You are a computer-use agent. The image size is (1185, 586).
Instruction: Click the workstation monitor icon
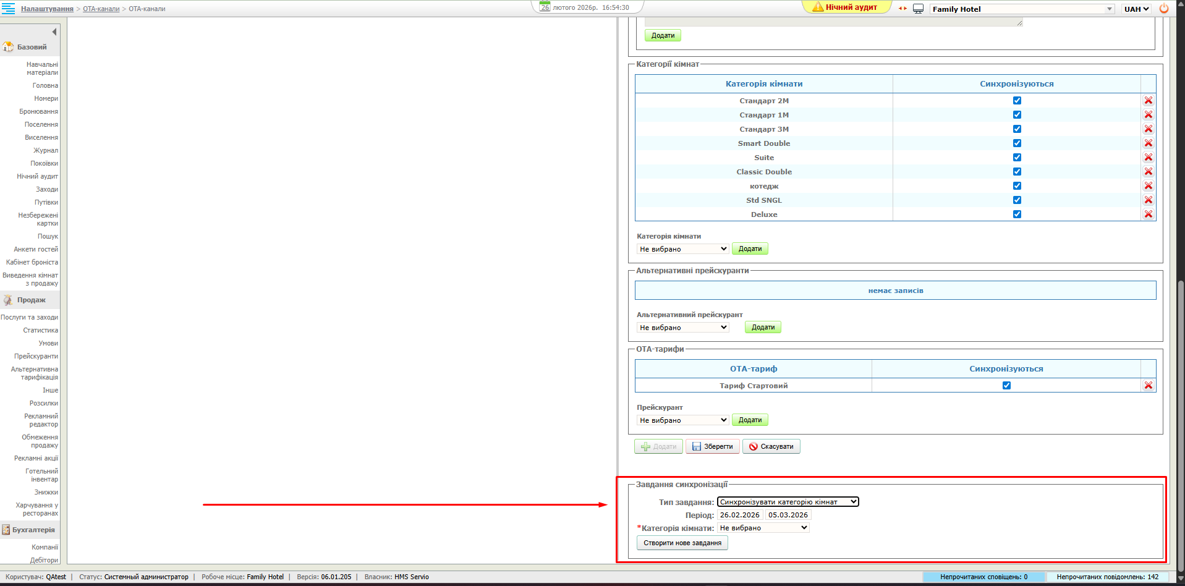[x=918, y=9]
